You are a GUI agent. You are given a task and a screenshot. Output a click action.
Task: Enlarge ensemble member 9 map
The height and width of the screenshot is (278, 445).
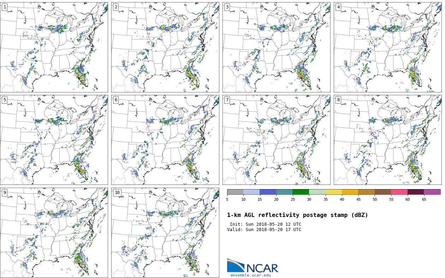[54, 232]
